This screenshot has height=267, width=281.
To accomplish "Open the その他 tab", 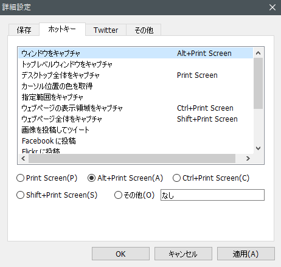I will [144, 30].
